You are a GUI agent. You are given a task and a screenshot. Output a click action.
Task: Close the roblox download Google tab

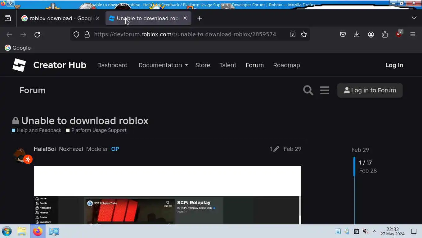click(x=97, y=18)
